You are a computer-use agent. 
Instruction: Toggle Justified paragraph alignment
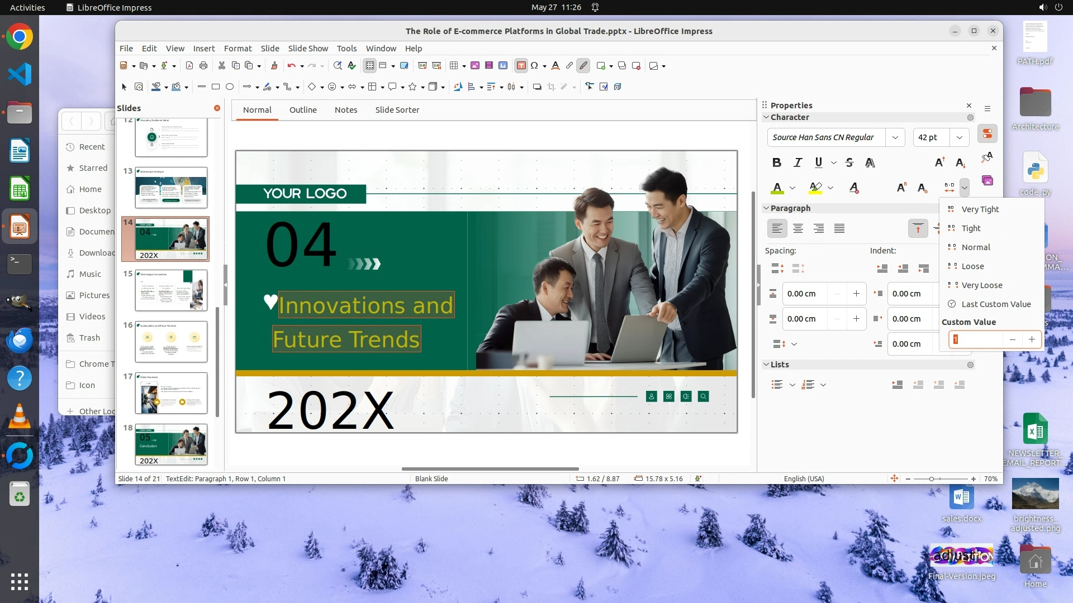tap(839, 228)
